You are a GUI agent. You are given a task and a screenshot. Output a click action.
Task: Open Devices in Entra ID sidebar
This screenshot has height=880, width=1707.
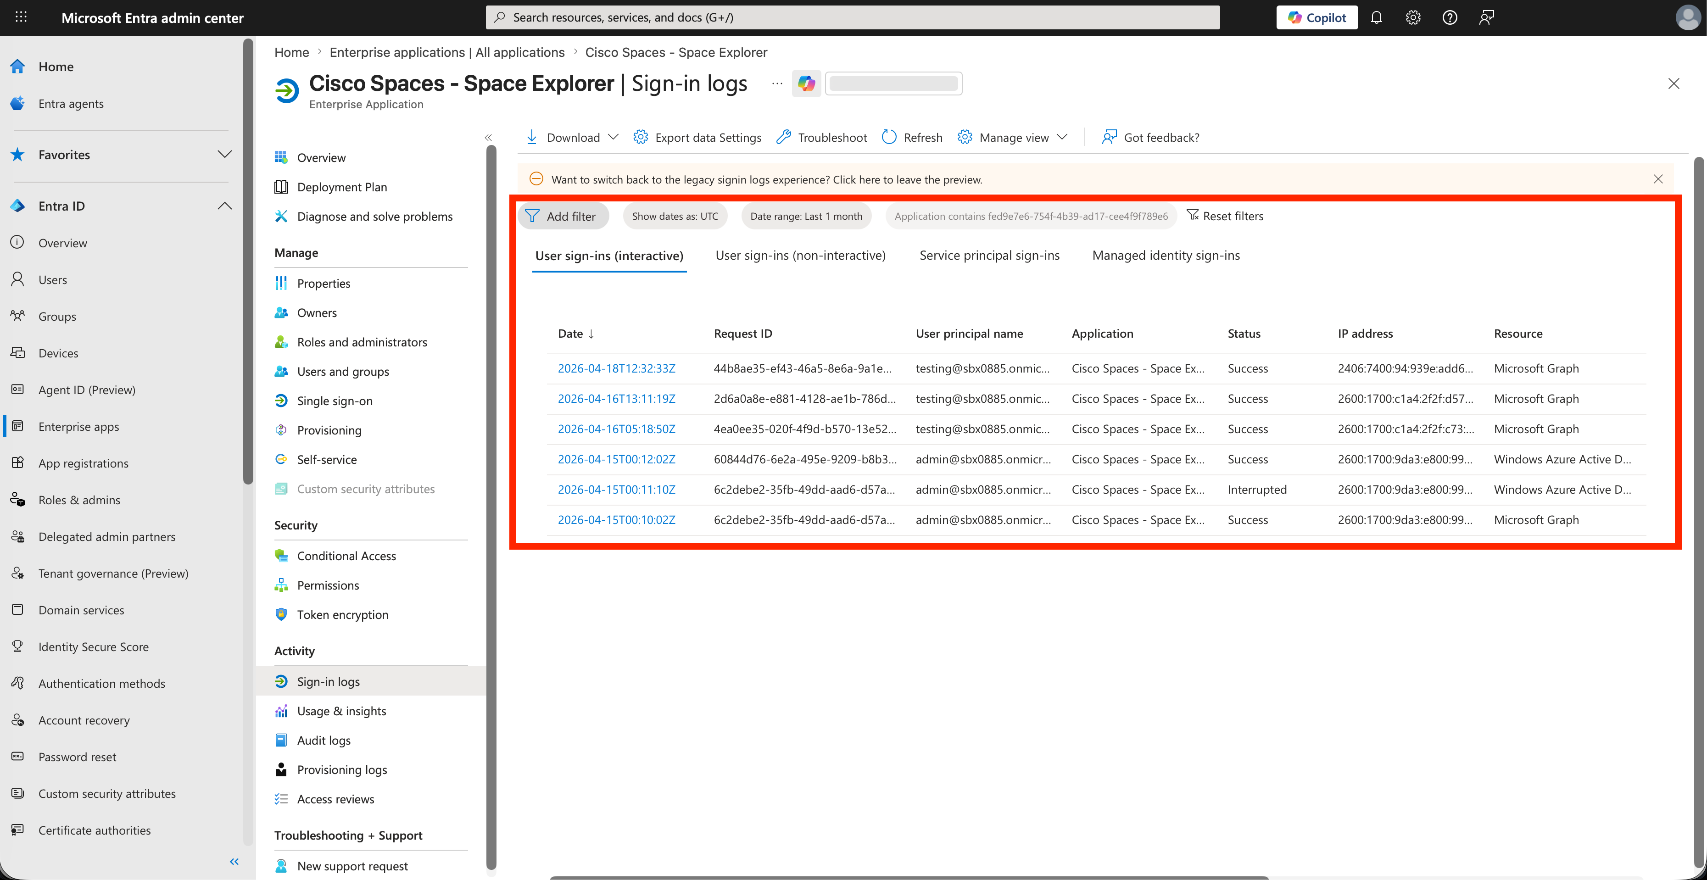tap(58, 353)
